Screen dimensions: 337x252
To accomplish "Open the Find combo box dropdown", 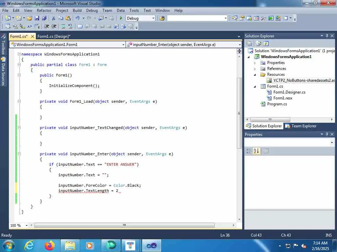I will click(226, 18).
